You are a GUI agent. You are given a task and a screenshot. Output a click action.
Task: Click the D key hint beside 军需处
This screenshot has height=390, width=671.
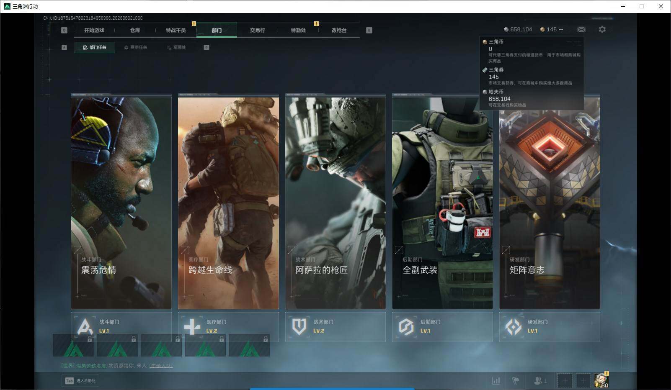coord(206,47)
